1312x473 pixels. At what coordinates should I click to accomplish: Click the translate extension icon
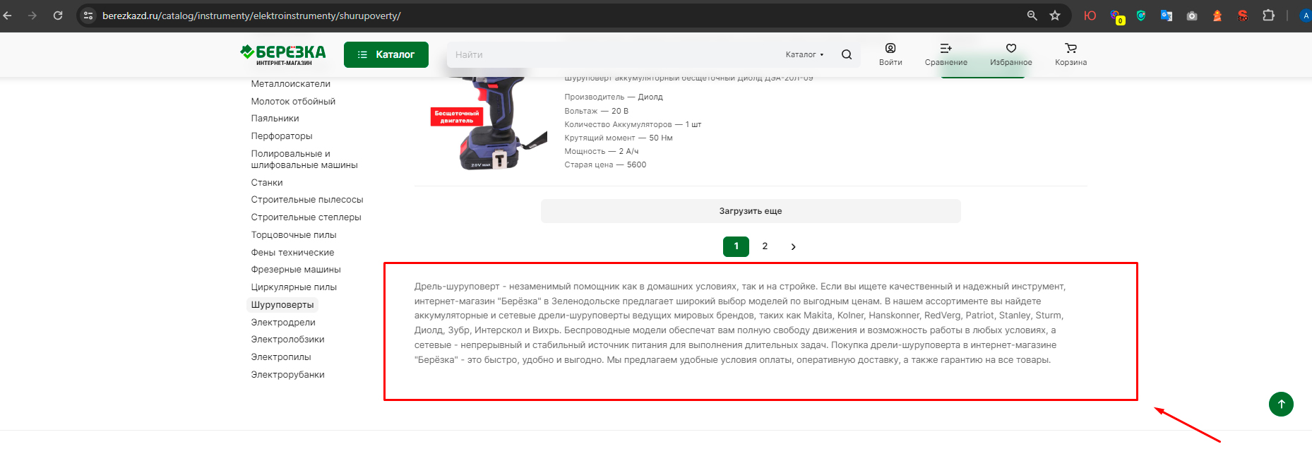[1167, 16]
